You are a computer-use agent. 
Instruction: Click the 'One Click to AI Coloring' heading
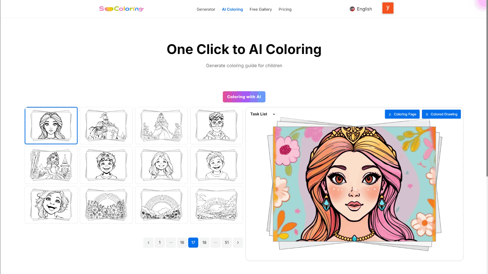coord(244,49)
